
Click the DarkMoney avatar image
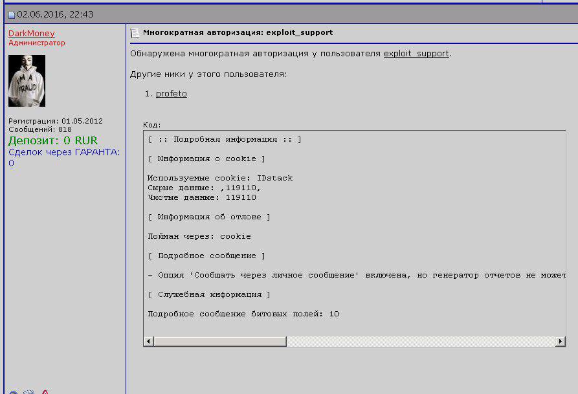click(27, 81)
